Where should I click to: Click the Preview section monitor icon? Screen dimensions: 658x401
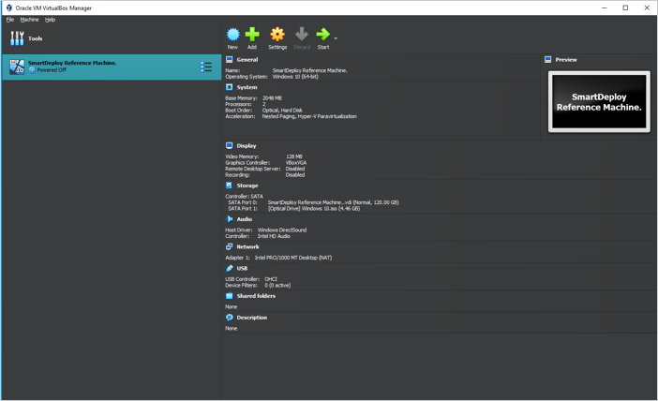(x=547, y=60)
